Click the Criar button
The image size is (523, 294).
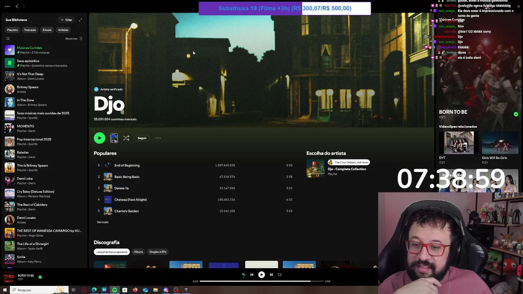66,20
